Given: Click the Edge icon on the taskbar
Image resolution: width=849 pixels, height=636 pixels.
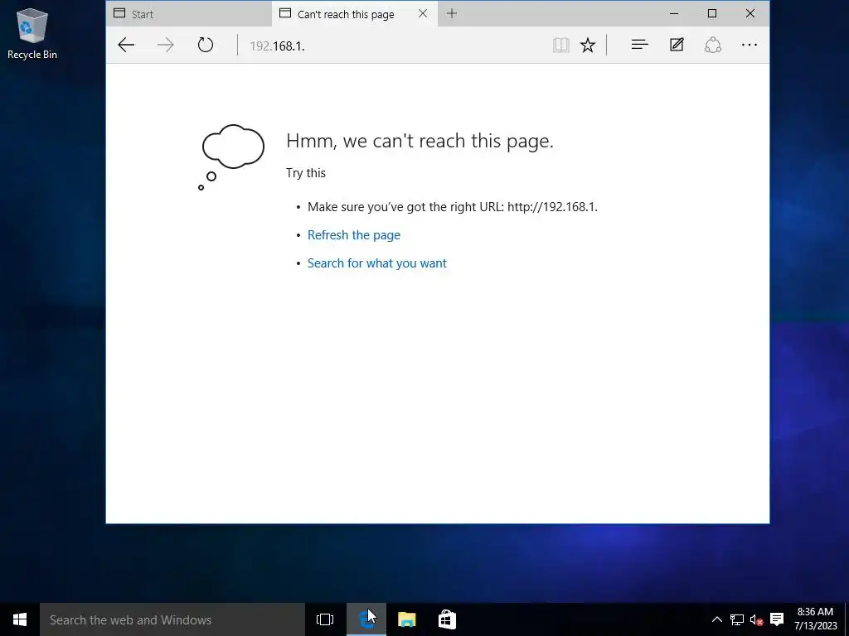Looking at the screenshot, I should tap(366, 619).
